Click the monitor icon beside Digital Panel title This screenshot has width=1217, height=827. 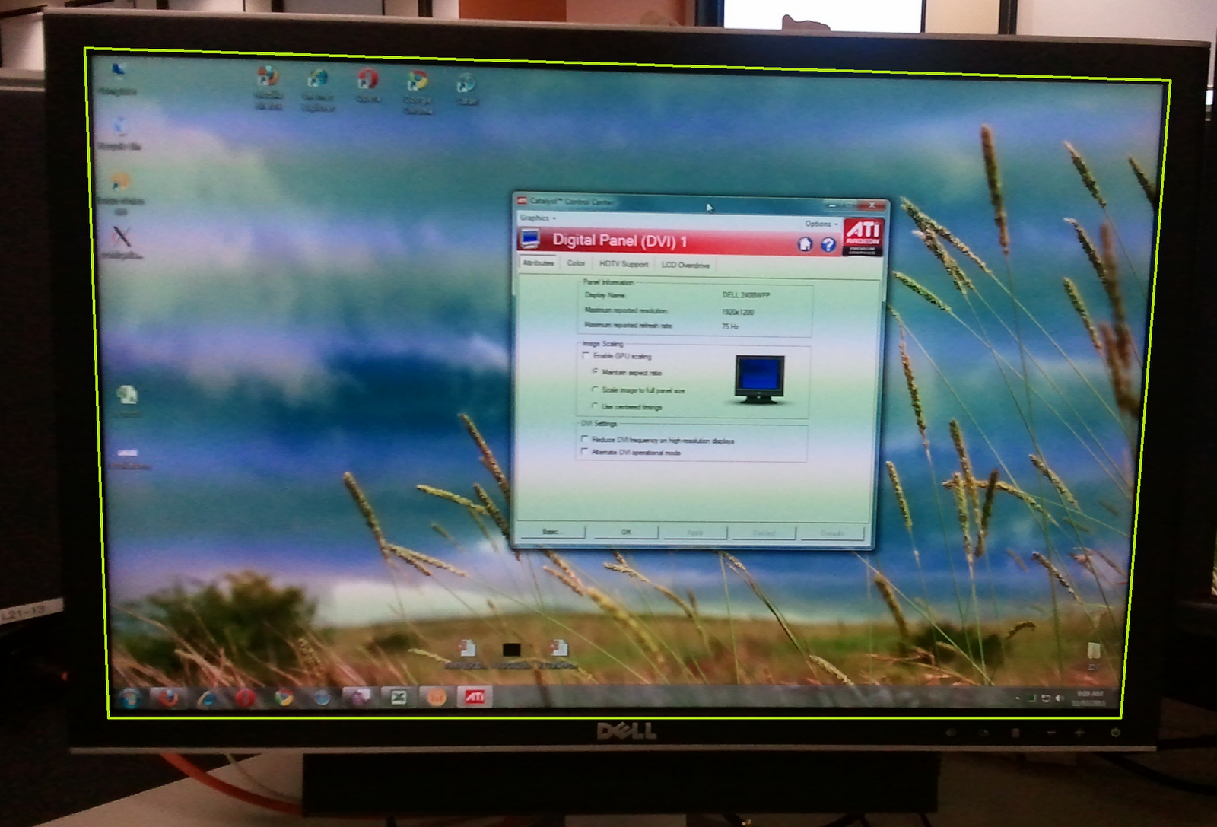pyautogui.click(x=529, y=239)
